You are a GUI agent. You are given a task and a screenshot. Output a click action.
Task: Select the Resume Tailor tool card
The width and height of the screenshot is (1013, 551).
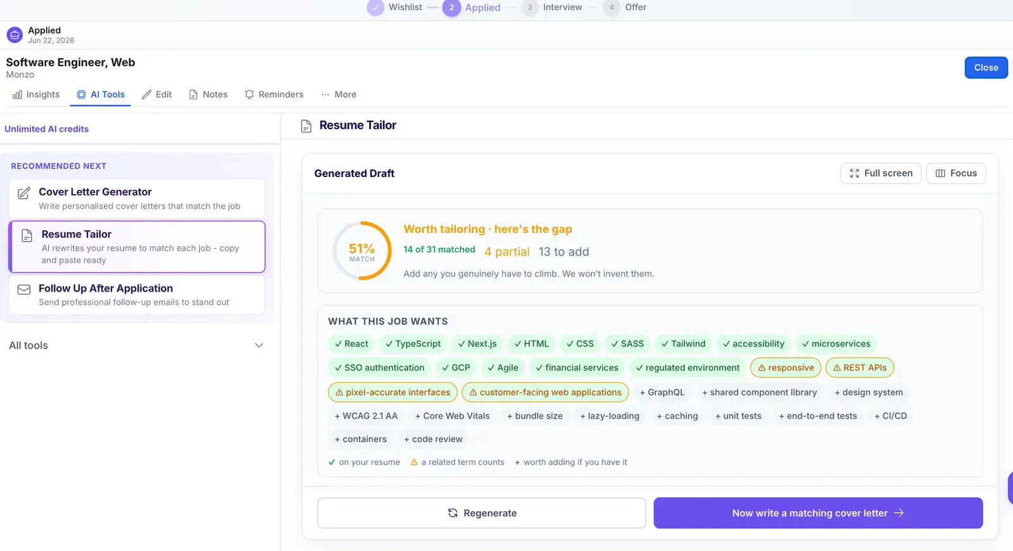137,247
